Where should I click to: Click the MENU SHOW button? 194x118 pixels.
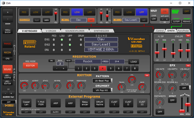click(x=8, y=31)
